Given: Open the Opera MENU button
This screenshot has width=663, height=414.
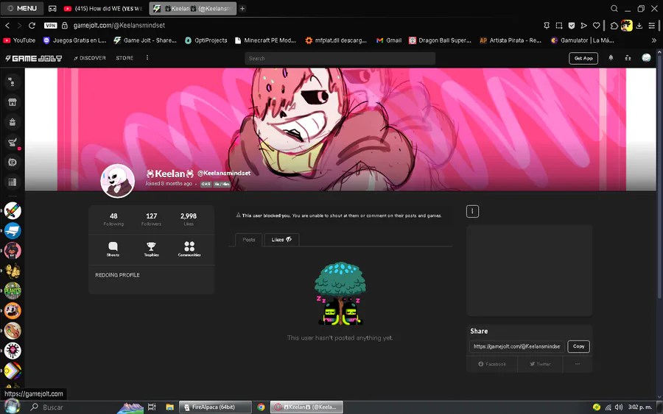Looking at the screenshot, I should tap(22, 8).
